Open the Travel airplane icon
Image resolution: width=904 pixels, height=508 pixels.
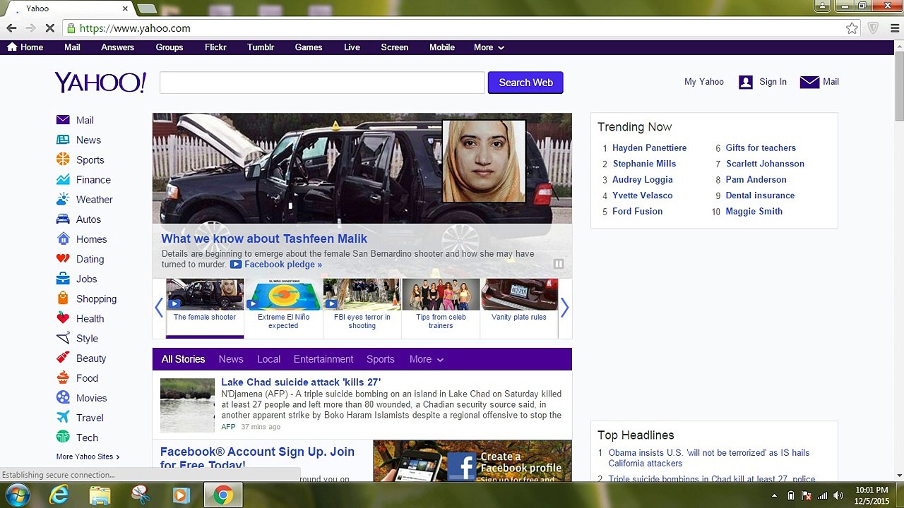63,417
